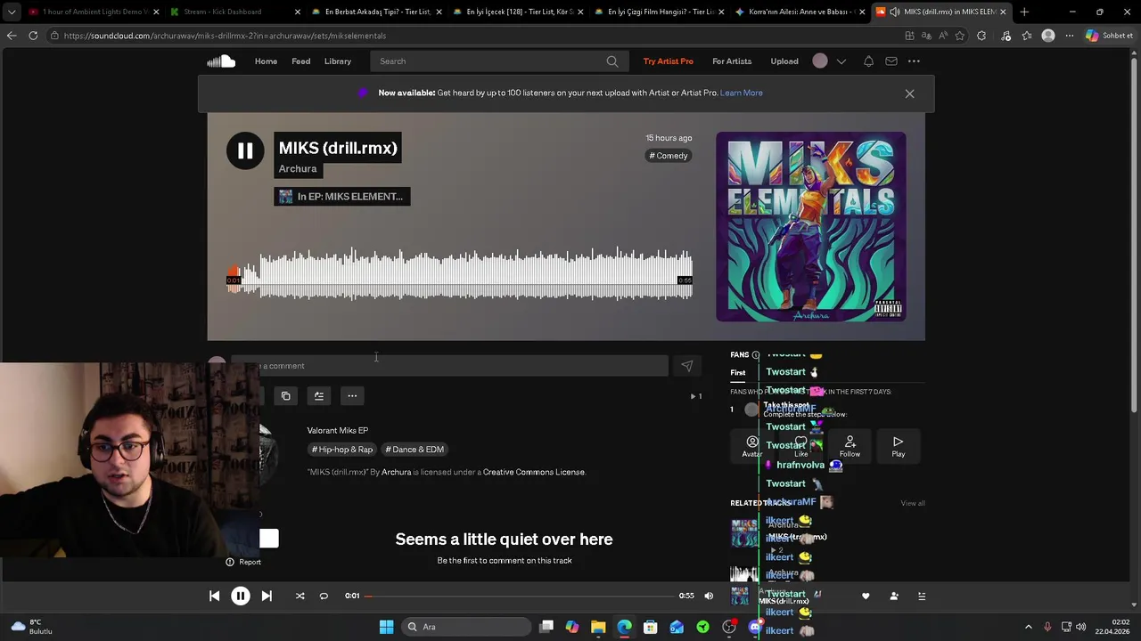Click the Upload button in the header
Viewport: 1141px width, 641px height.
pyautogui.click(x=784, y=61)
